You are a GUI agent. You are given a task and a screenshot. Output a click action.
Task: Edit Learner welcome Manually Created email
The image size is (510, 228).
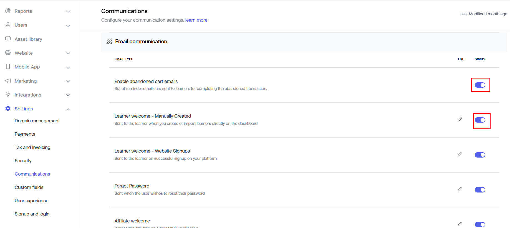[x=460, y=119]
